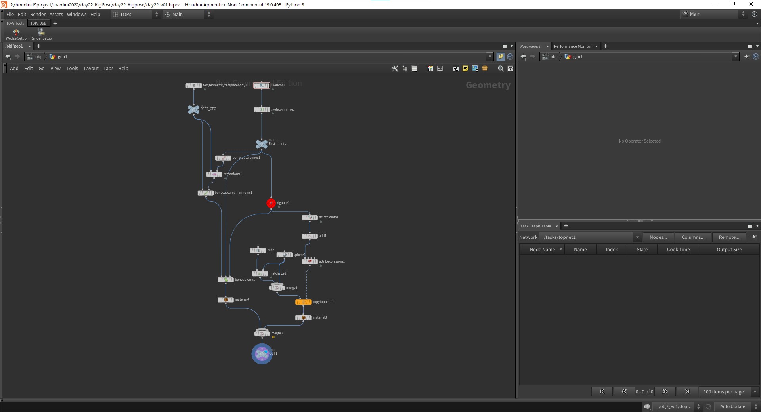761x412 pixels.
Task: Select the OUT1 null node
Action: [262, 354]
